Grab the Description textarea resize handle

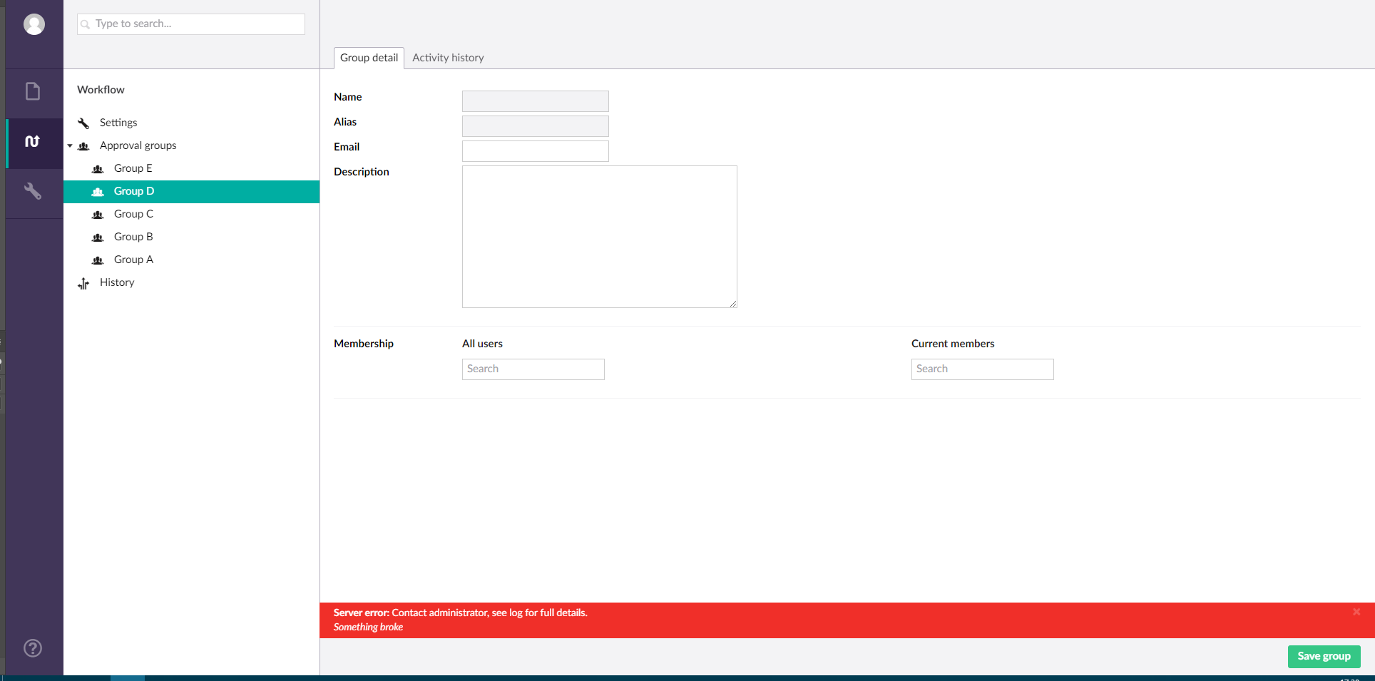732,303
